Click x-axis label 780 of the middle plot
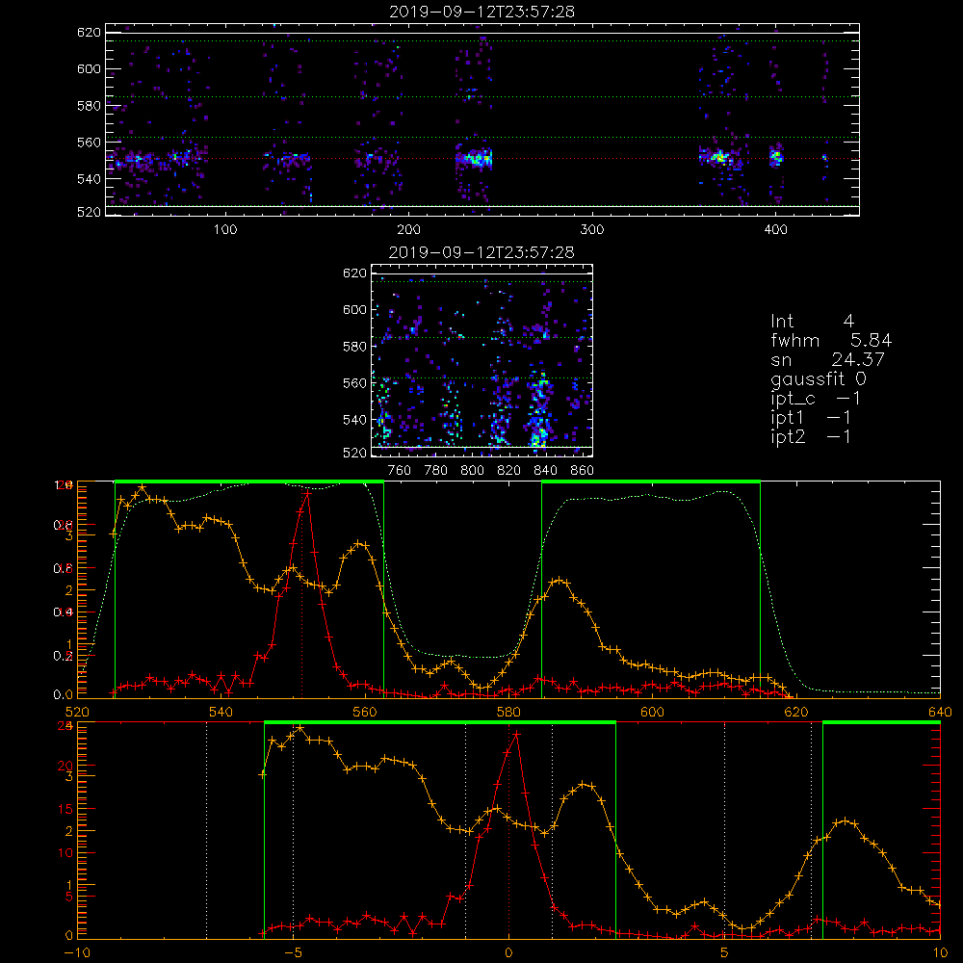The height and width of the screenshot is (963, 963). point(436,471)
